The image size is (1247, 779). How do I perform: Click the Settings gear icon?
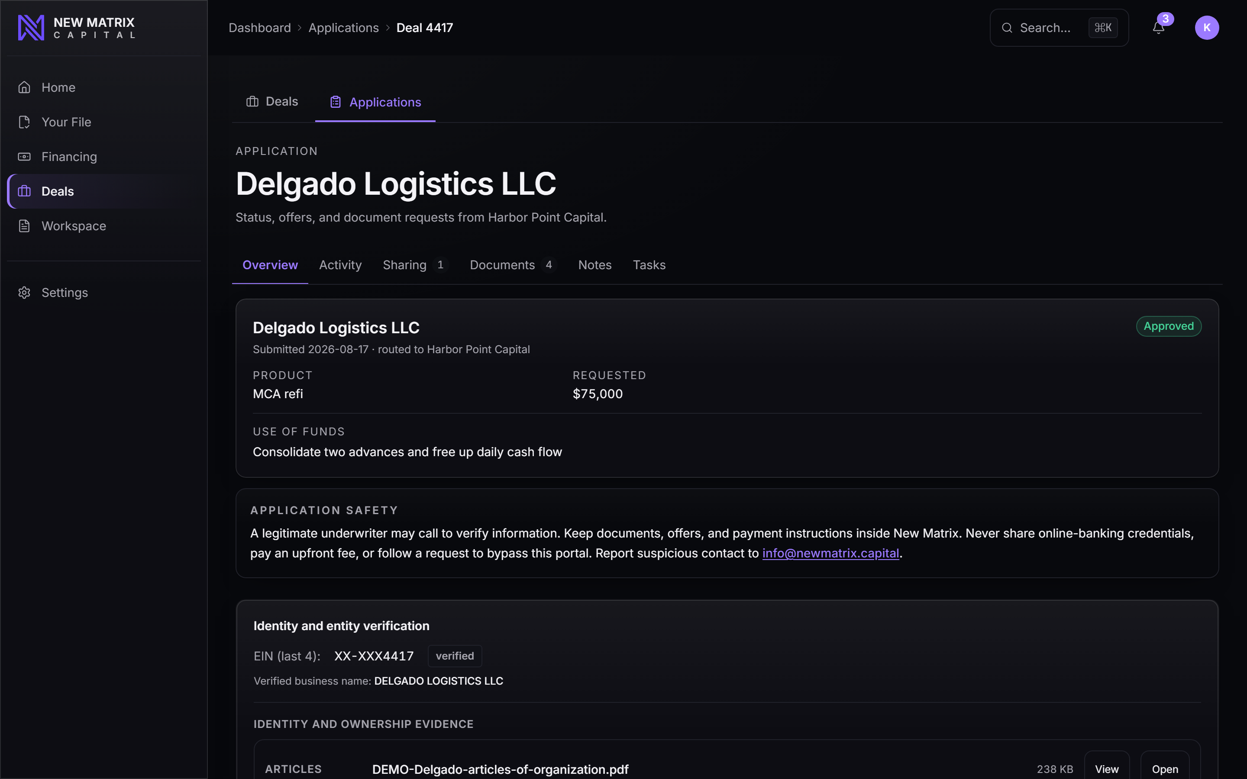click(24, 293)
